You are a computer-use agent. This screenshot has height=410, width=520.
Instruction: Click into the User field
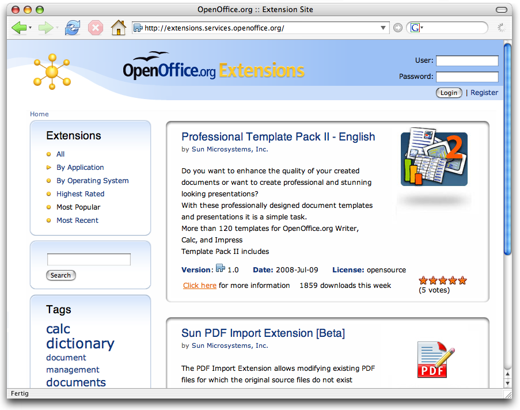point(467,60)
